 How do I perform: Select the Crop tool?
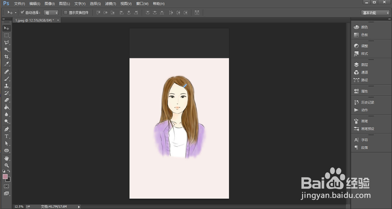[7, 57]
